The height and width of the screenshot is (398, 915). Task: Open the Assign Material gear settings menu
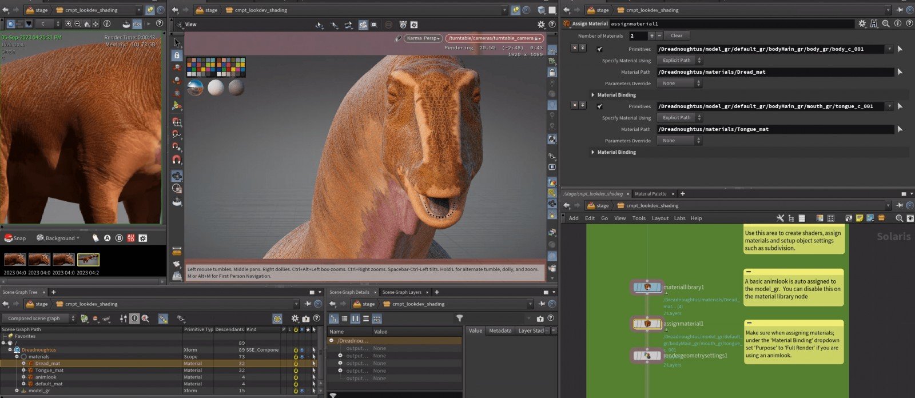(862, 23)
